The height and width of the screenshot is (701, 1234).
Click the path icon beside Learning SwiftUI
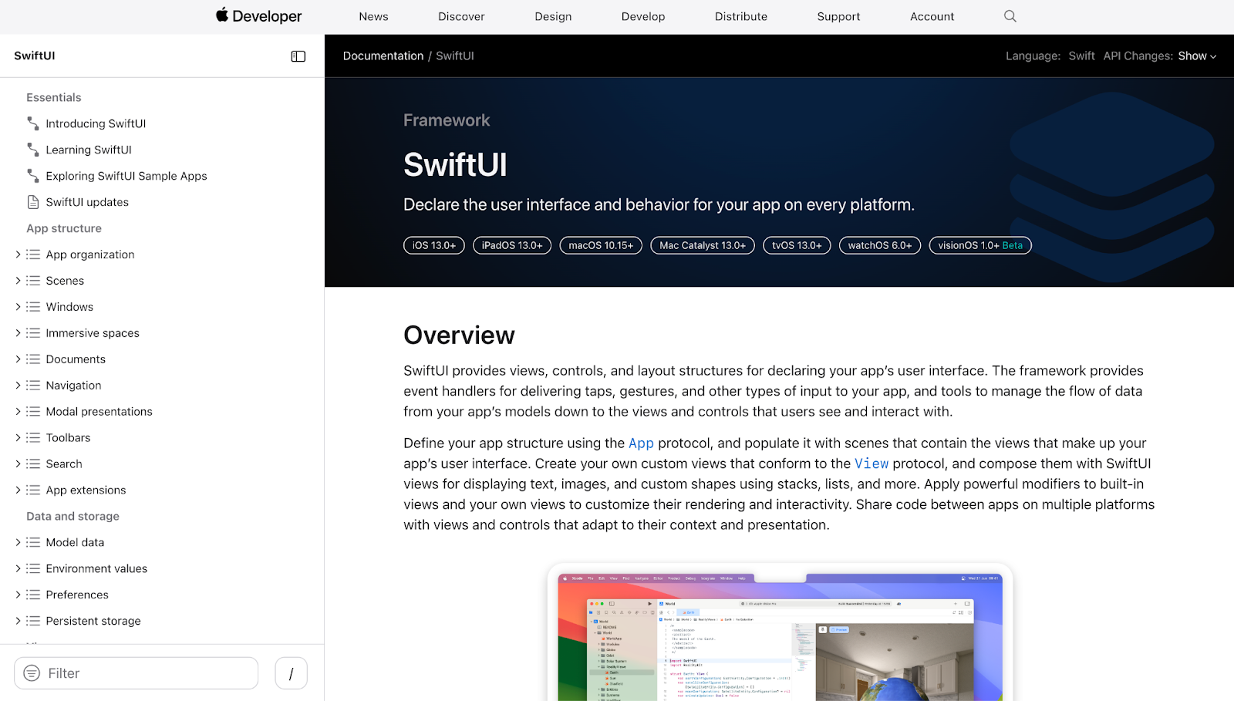click(33, 150)
